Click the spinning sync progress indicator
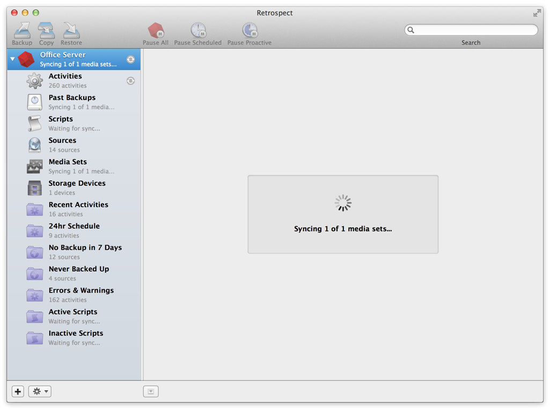The width and height of the screenshot is (550, 409). click(343, 203)
